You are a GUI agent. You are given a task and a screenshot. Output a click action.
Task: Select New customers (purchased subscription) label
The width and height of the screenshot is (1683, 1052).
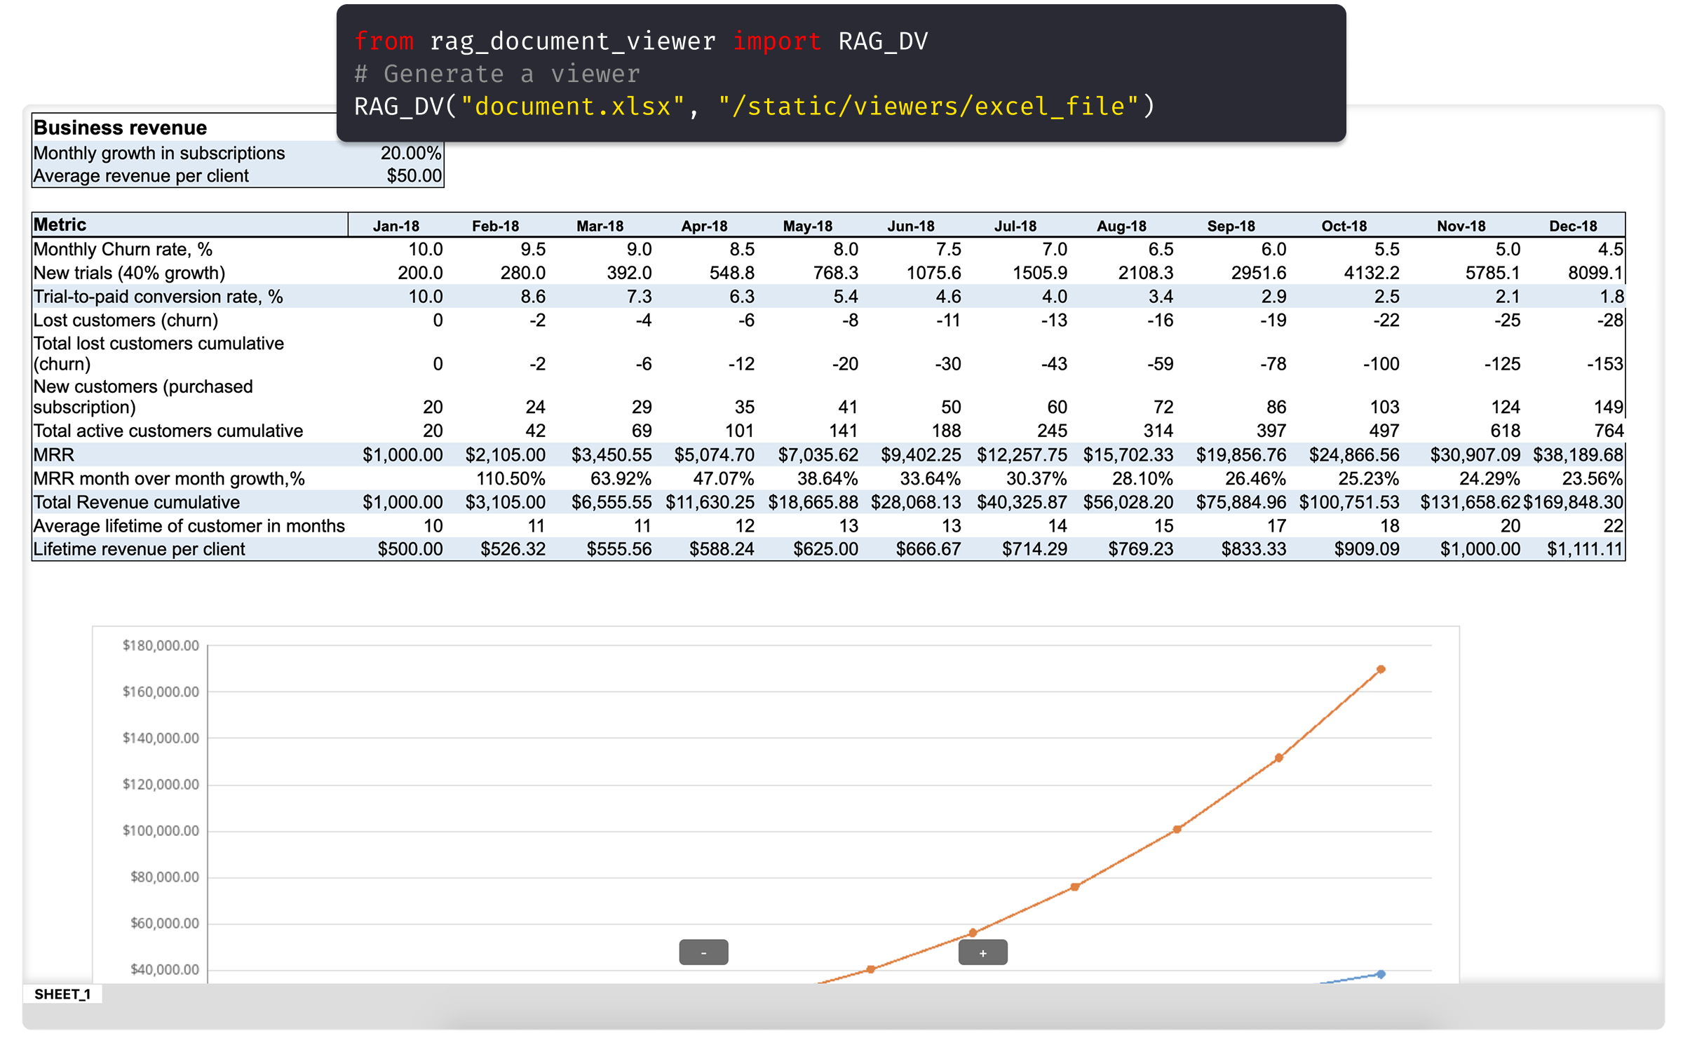click(143, 397)
